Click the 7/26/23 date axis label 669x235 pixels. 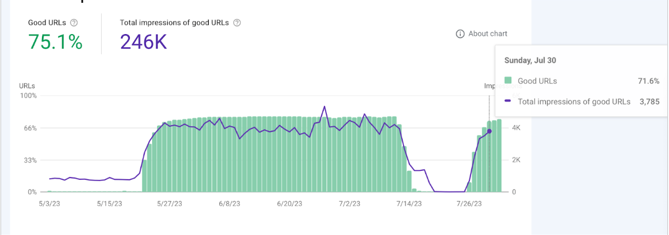[469, 204]
